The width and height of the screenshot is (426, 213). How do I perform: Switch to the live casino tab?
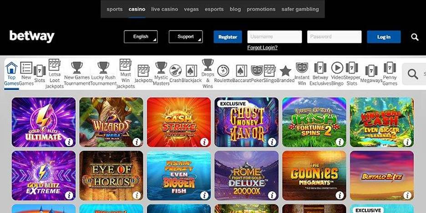point(165,9)
